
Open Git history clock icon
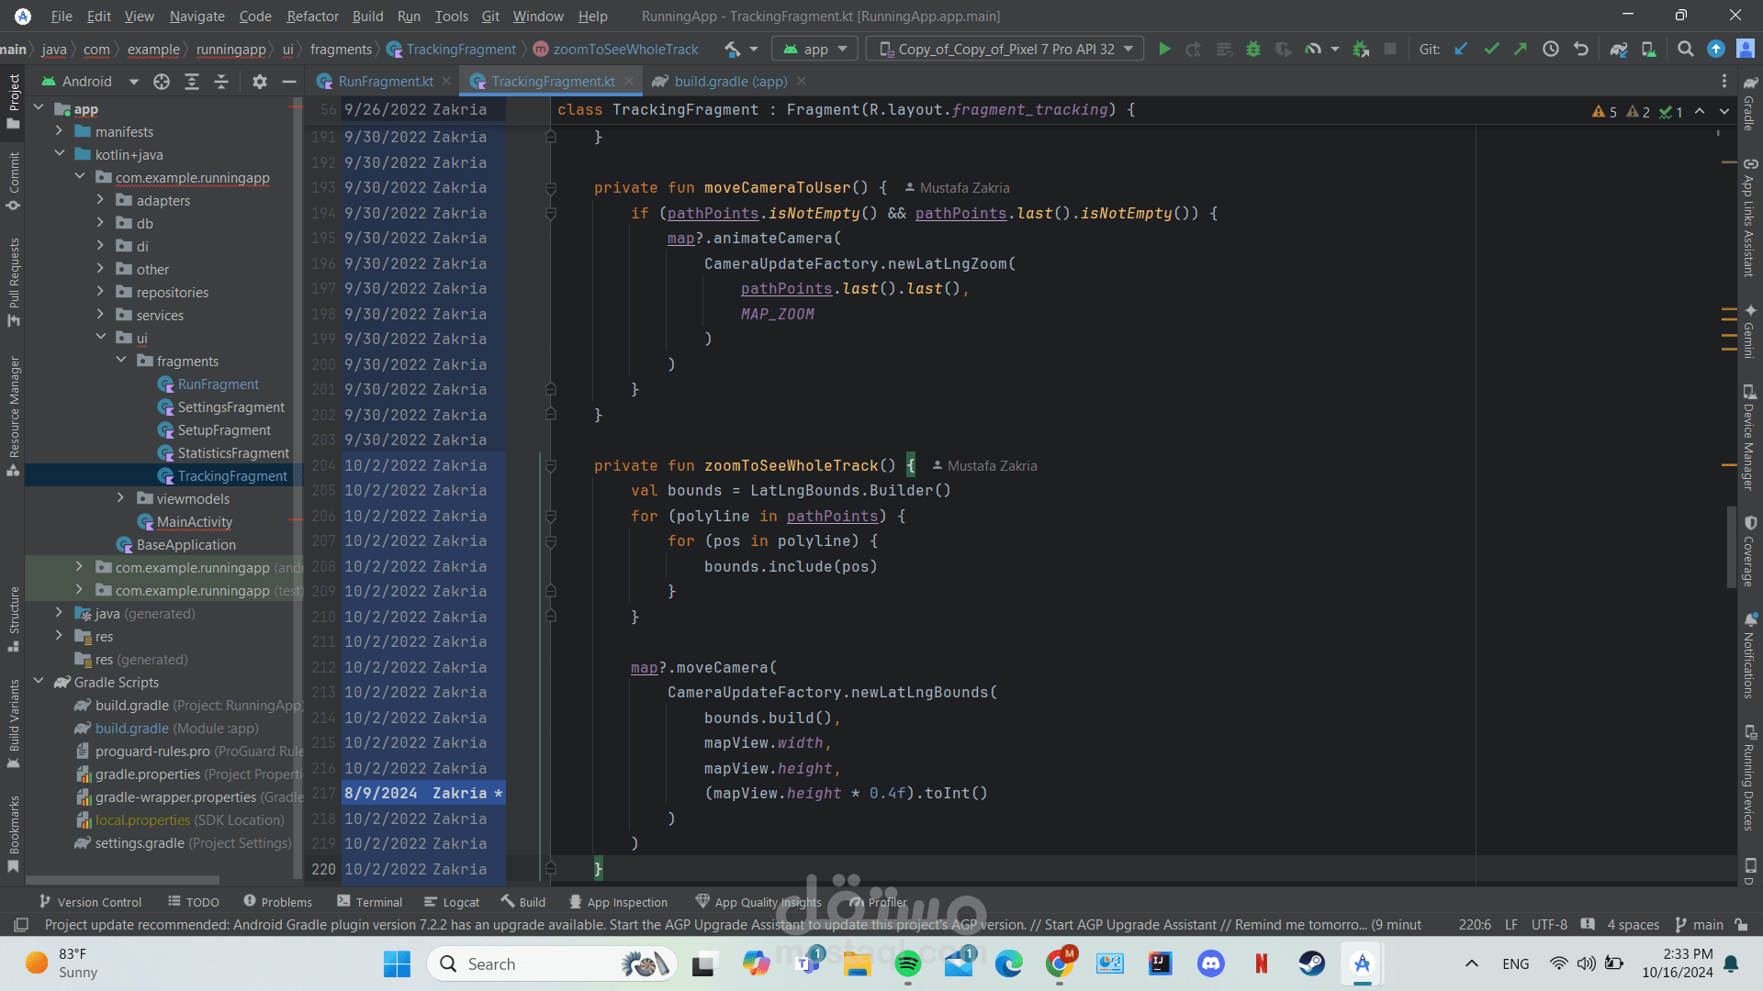point(1551,50)
